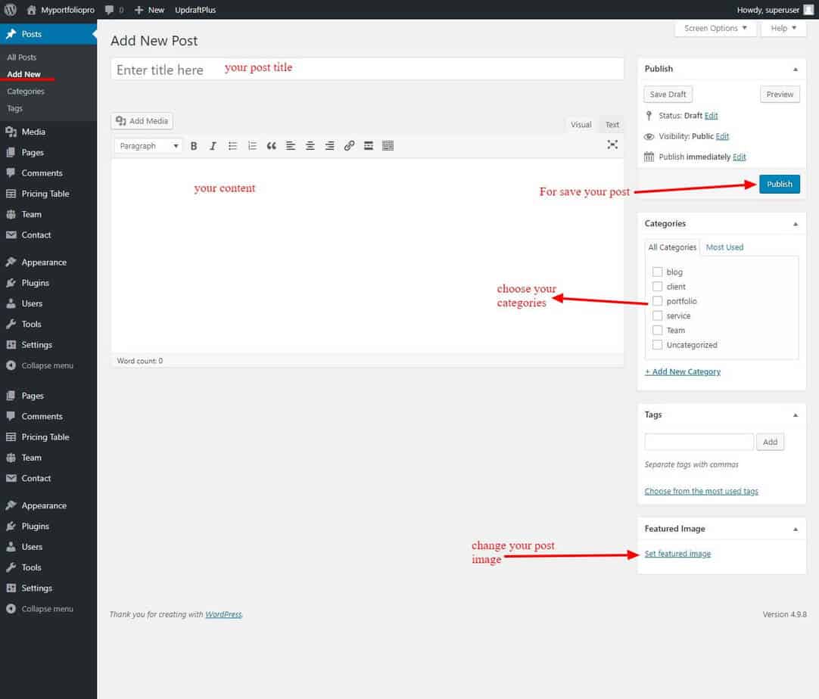Image resolution: width=819 pixels, height=699 pixels.
Task: Open UpdraftPlus in the admin bar
Action: 195,10
